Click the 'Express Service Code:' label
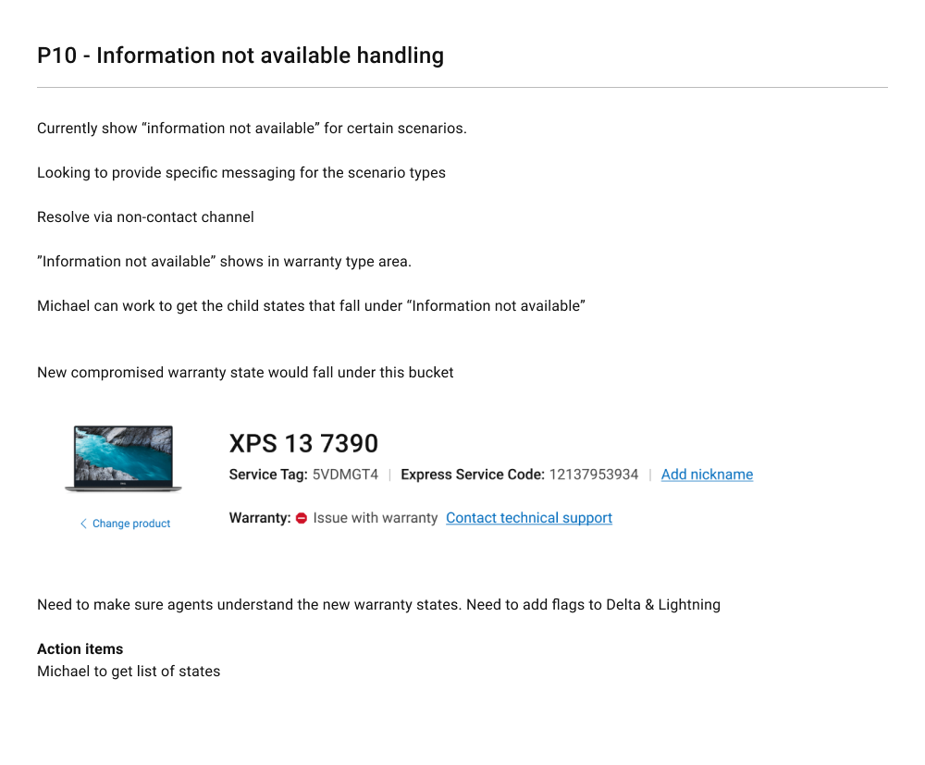The height and width of the screenshot is (765, 925). pyautogui.click(x=473, y=475)
